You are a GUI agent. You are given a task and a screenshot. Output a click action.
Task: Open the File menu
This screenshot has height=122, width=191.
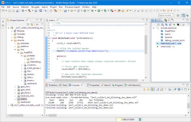click(x=3, y=7)
